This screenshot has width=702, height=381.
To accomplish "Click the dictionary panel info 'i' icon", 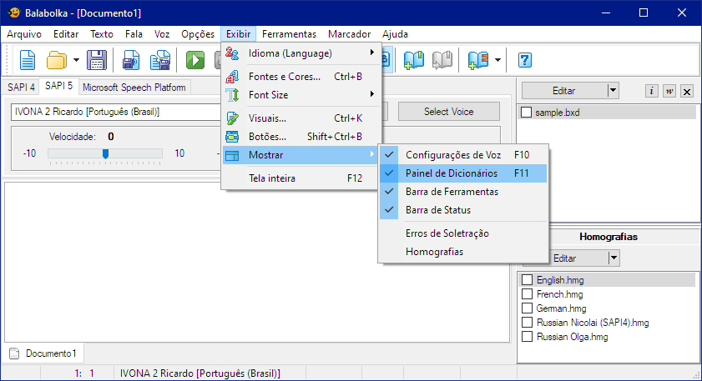I will pyautogui.click(x=652, y=92).
